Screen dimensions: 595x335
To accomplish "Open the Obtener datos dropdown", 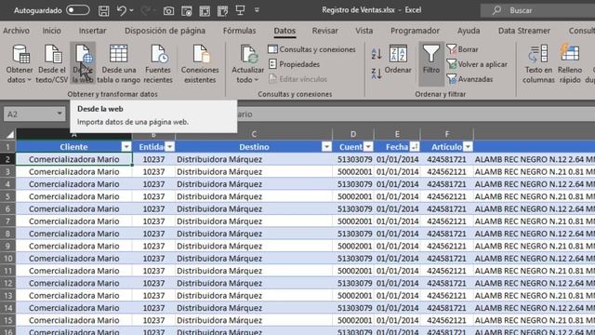I will [19, 63].
